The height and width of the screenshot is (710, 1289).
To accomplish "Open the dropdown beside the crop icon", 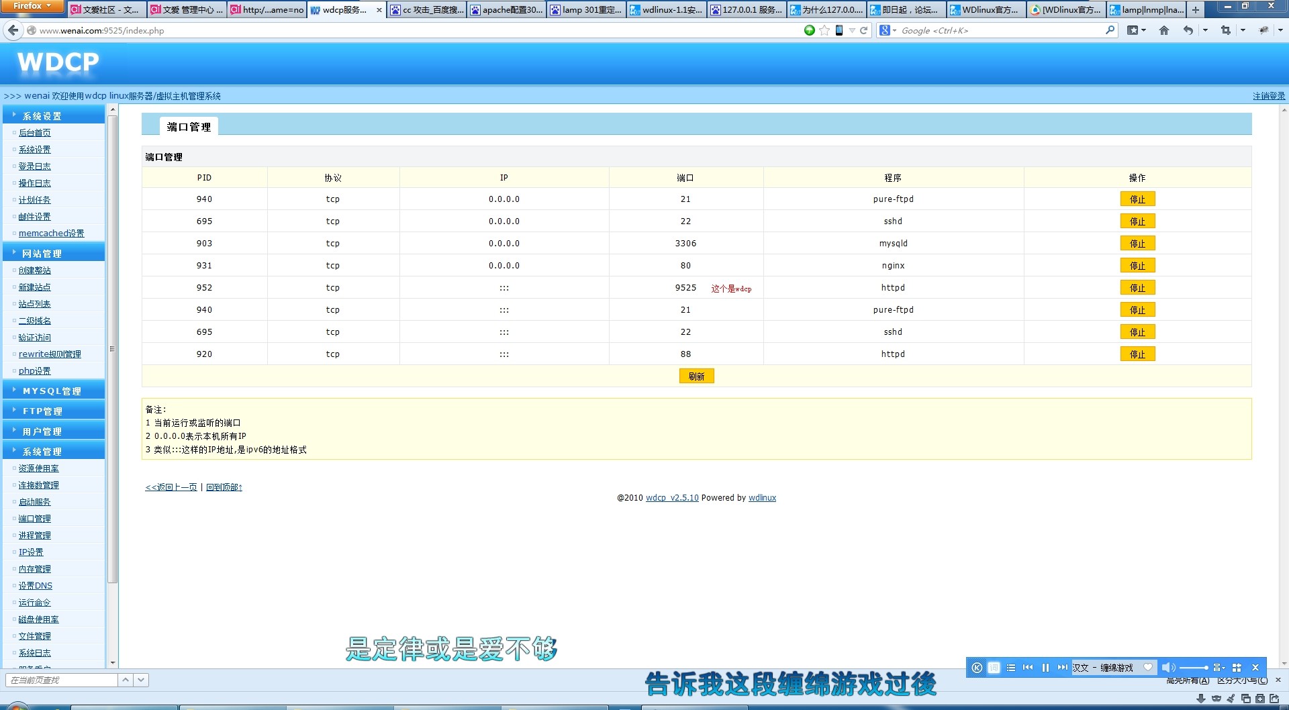I will 1243,30.
